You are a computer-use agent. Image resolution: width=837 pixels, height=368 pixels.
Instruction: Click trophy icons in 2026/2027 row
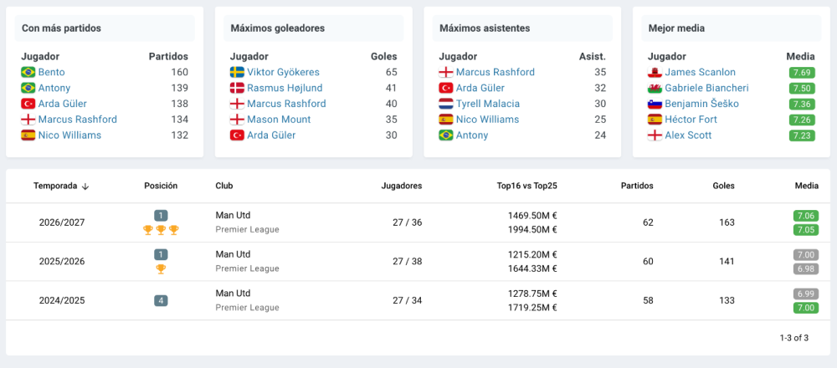pyautogui.click(x=161, y=230)
